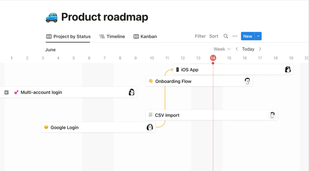The image size is (309, 171).
Task: Open the Week timescale dropdown
Action: (x=222, y=49)
